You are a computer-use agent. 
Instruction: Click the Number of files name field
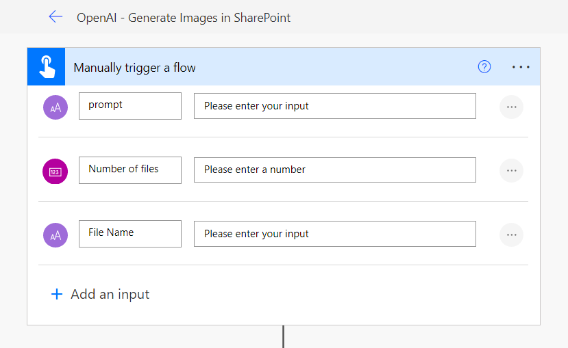(130, 170)
